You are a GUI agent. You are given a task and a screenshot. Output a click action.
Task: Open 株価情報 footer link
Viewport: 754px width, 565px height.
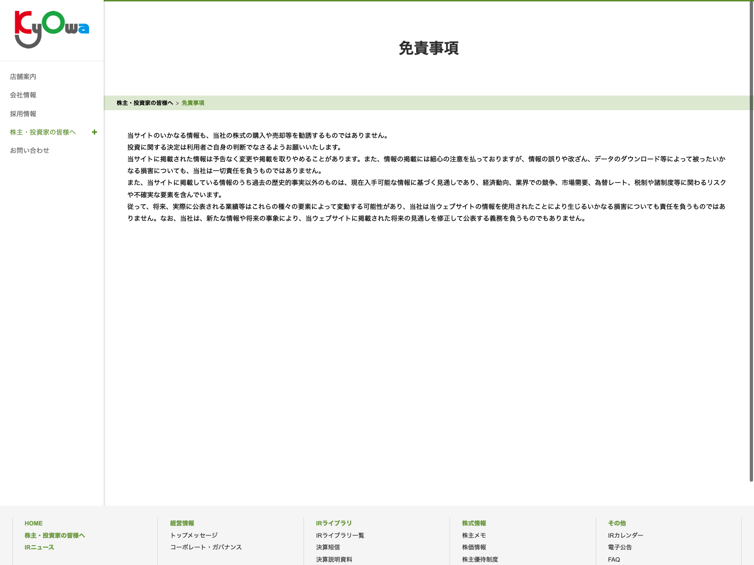tap(474, 547)
